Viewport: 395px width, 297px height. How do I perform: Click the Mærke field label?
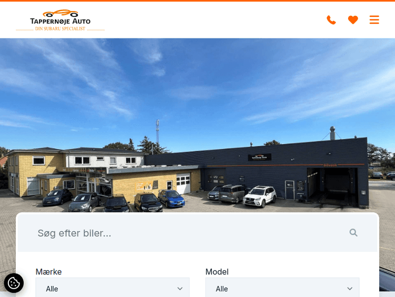pos(48,272)
